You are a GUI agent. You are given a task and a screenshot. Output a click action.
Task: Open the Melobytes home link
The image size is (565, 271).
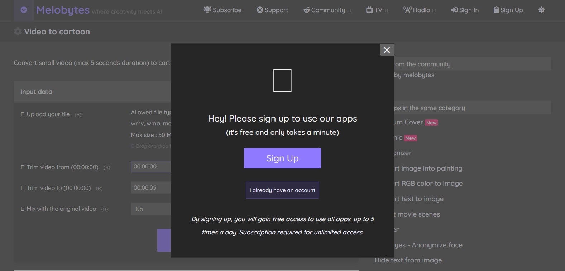63,10
